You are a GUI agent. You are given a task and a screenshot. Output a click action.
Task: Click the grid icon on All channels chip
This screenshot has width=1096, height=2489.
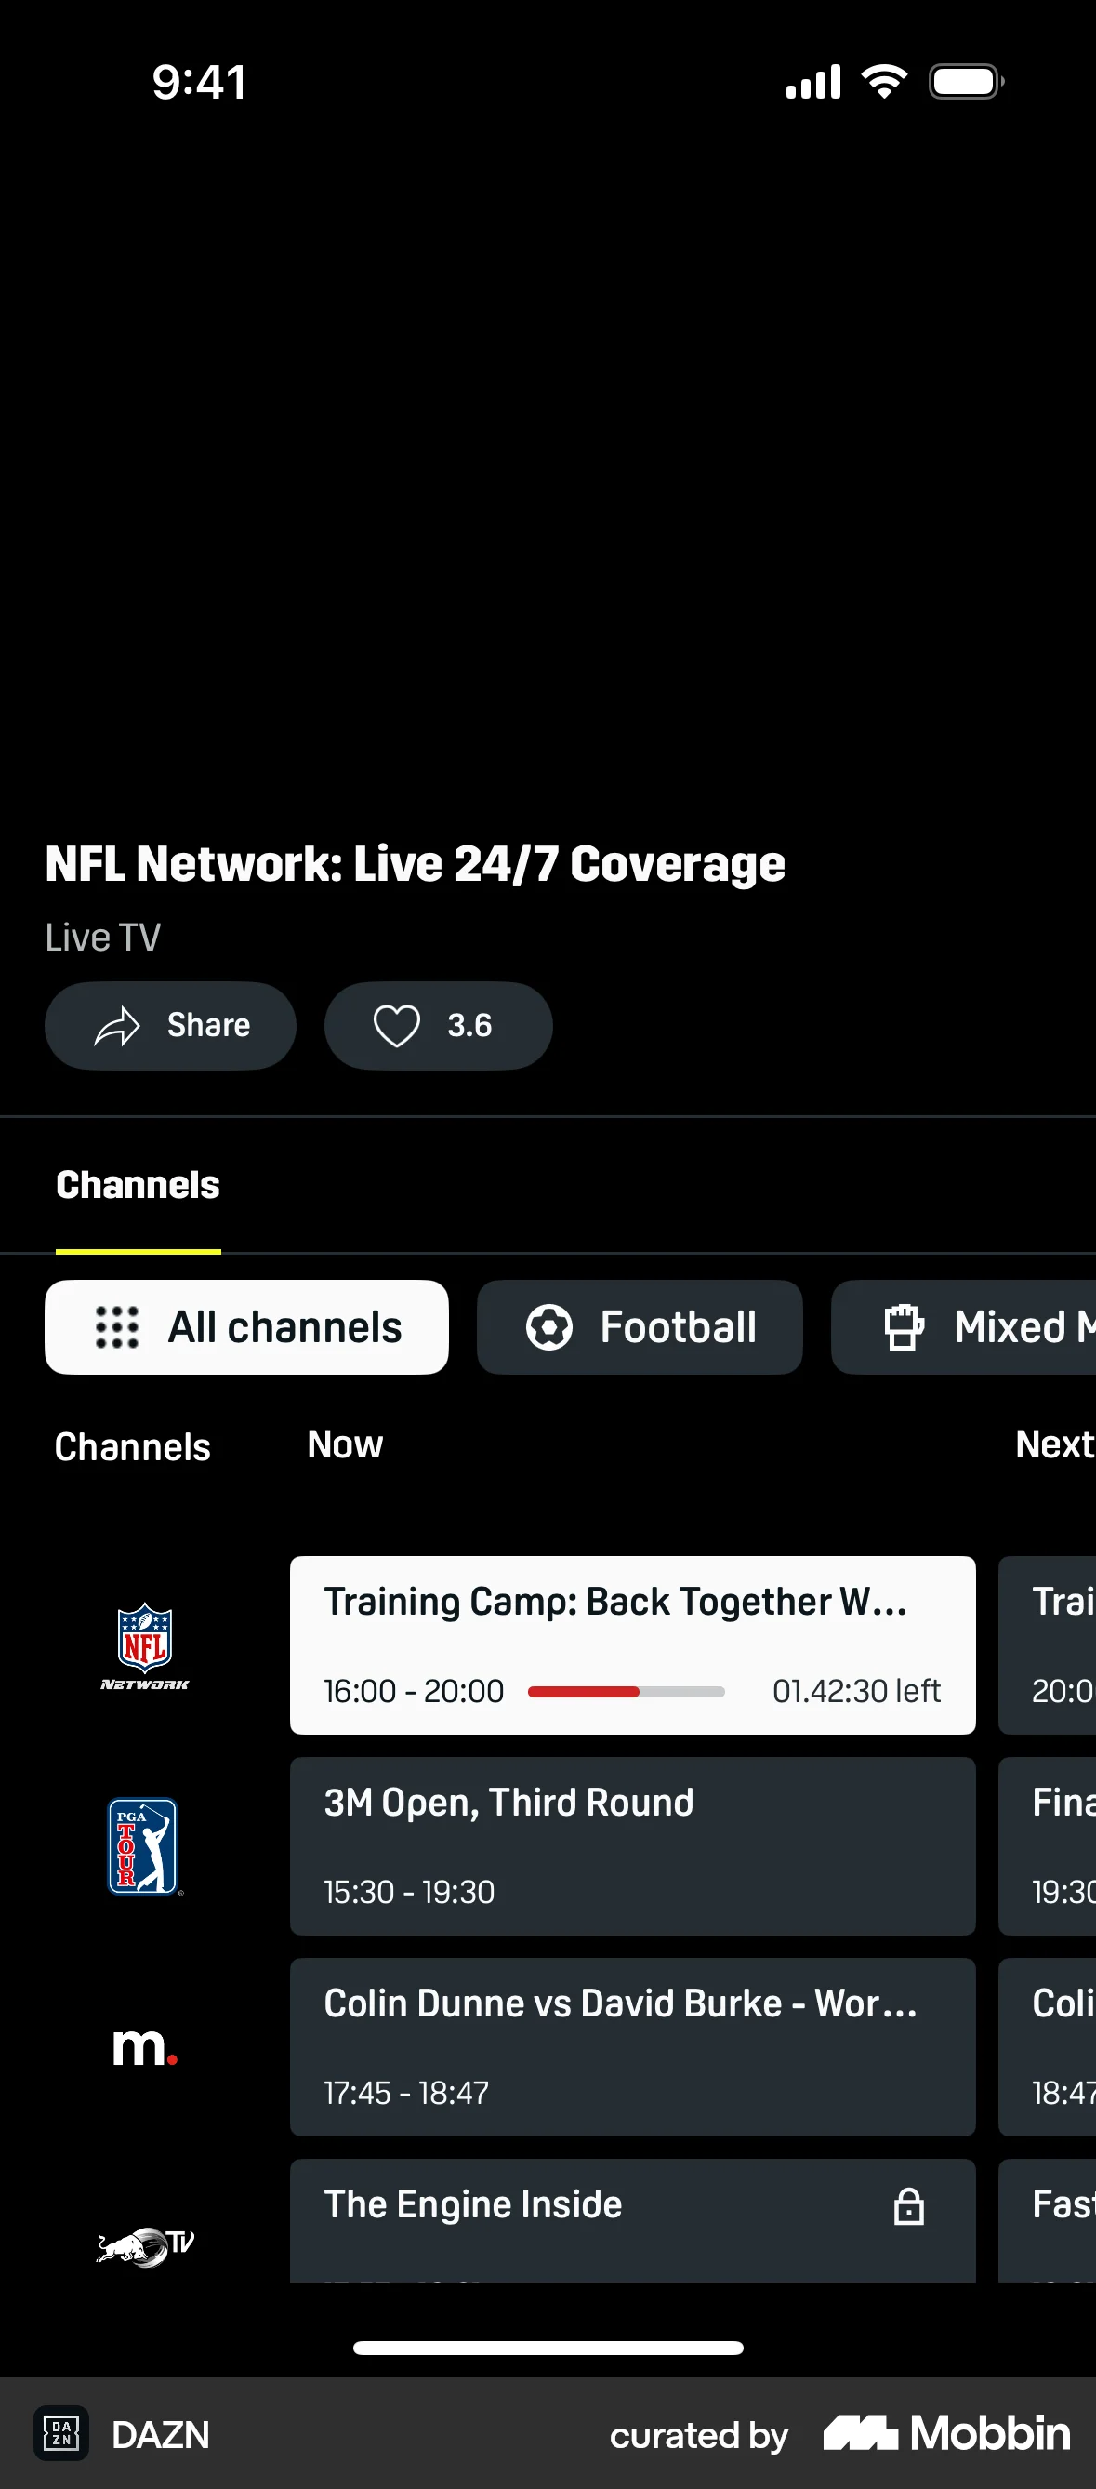[x=116, y=1326]
